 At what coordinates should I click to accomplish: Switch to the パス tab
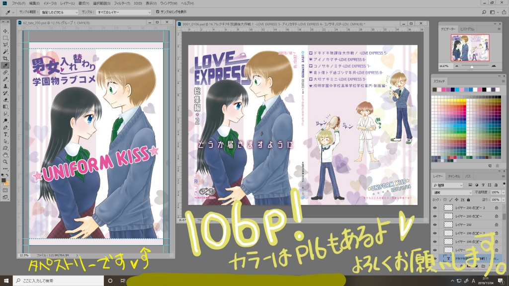point(468,176)
